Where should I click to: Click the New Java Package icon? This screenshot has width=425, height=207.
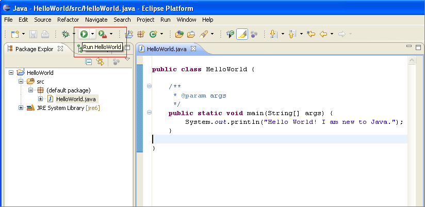(141, 34)
